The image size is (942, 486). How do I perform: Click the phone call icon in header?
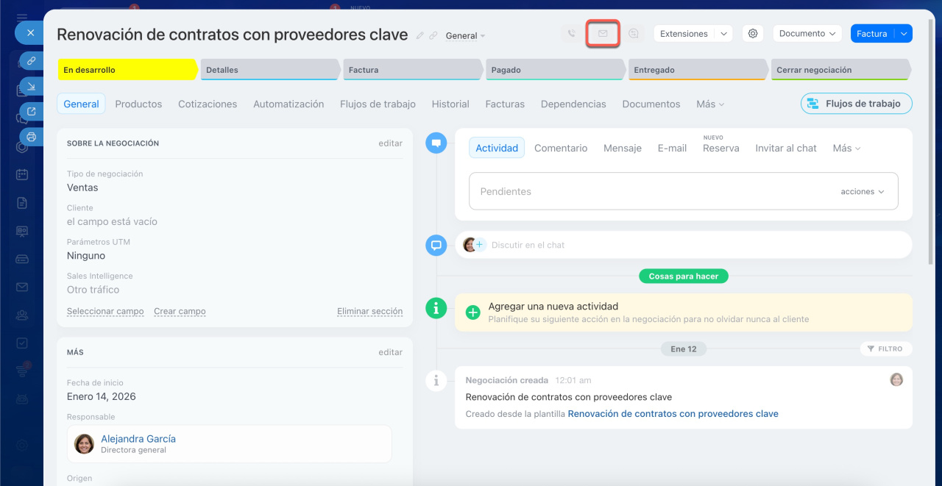coord(571,34)
